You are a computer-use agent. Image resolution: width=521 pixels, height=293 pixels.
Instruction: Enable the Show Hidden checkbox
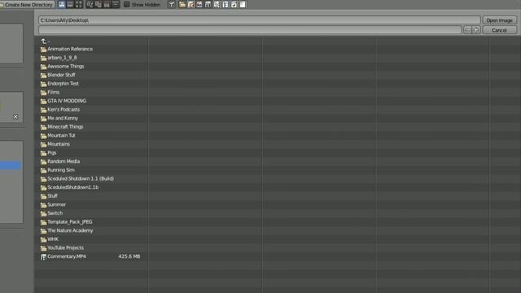point(127,5)
